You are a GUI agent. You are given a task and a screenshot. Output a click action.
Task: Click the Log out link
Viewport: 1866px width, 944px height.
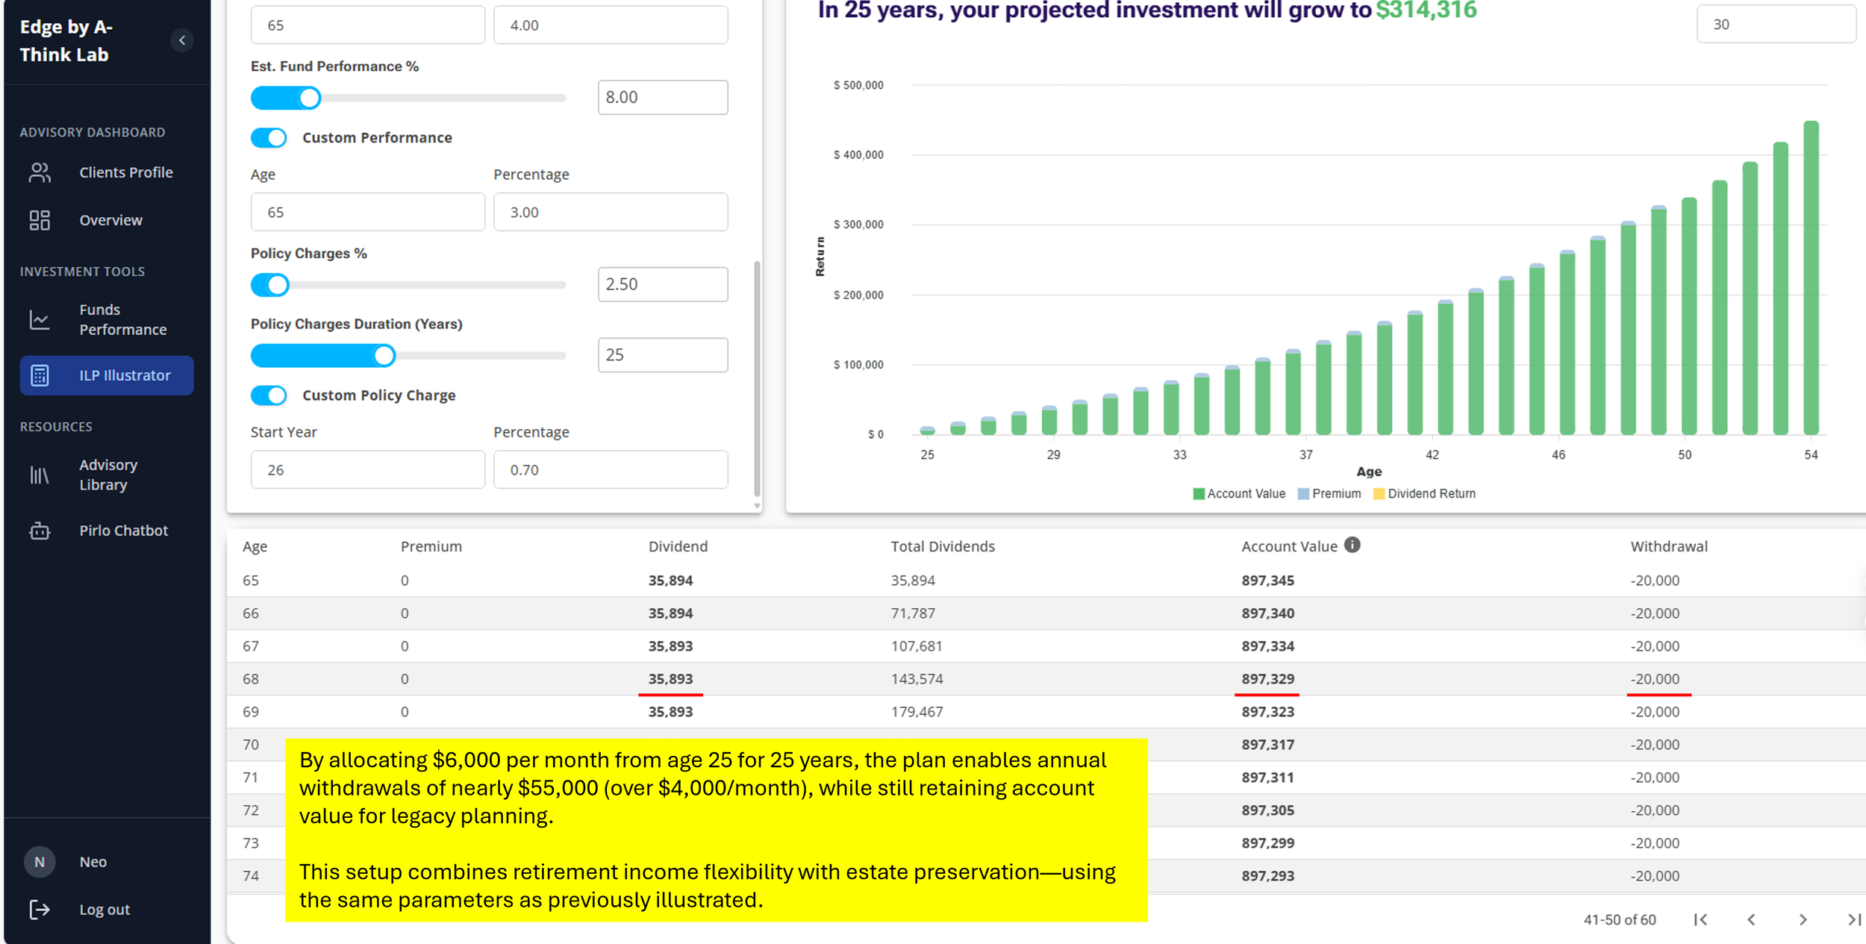tap(104, 910)
